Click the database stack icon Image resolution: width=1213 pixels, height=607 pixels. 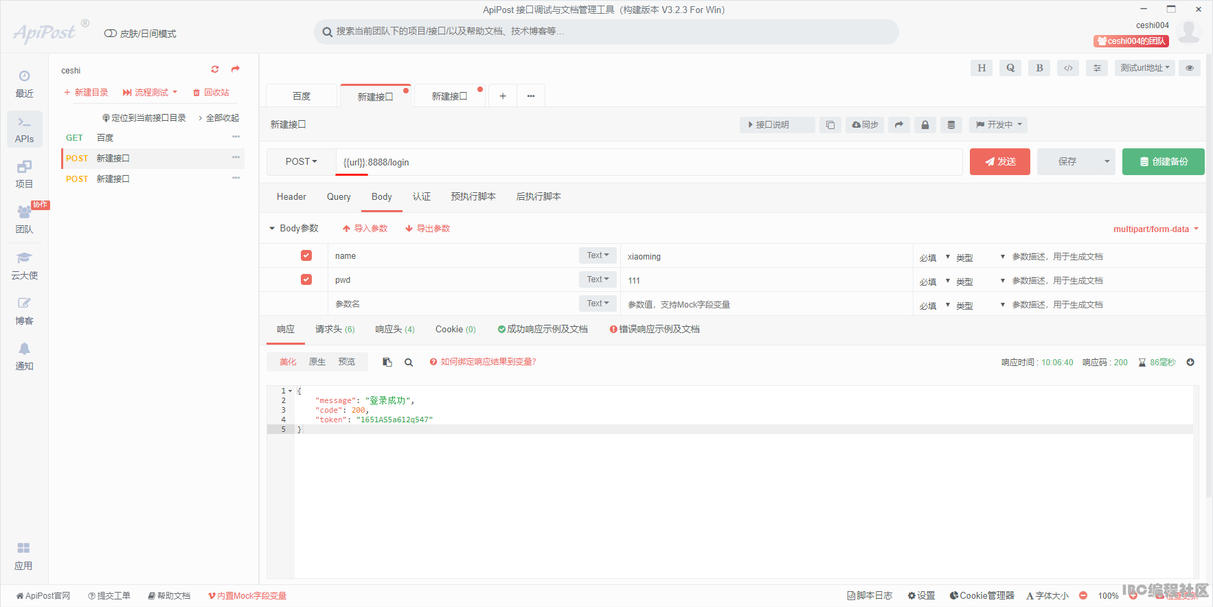pyautogui.click(x=951, y=125)
